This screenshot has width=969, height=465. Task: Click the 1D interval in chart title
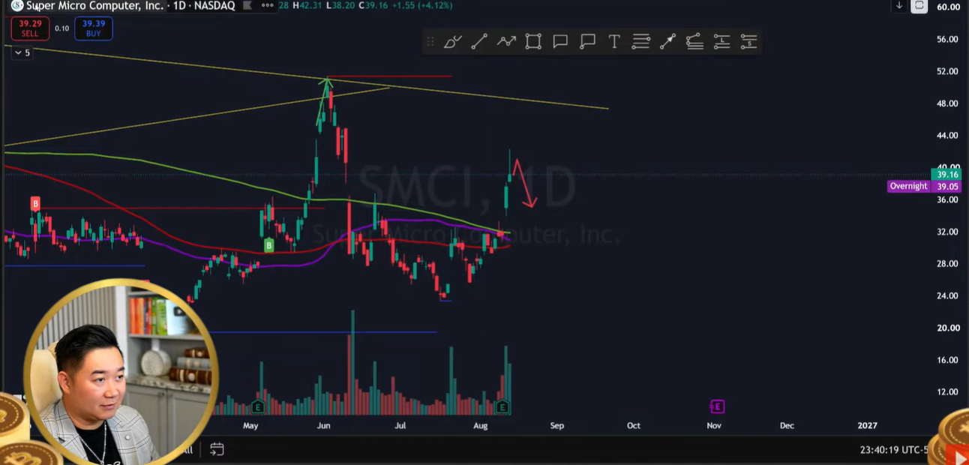[178, 6]
